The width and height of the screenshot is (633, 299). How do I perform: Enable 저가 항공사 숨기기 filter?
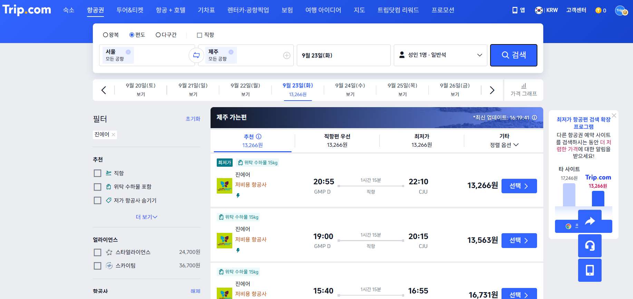click(98, 200)
